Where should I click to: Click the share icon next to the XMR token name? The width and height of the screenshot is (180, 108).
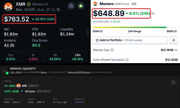coord(71,6)
